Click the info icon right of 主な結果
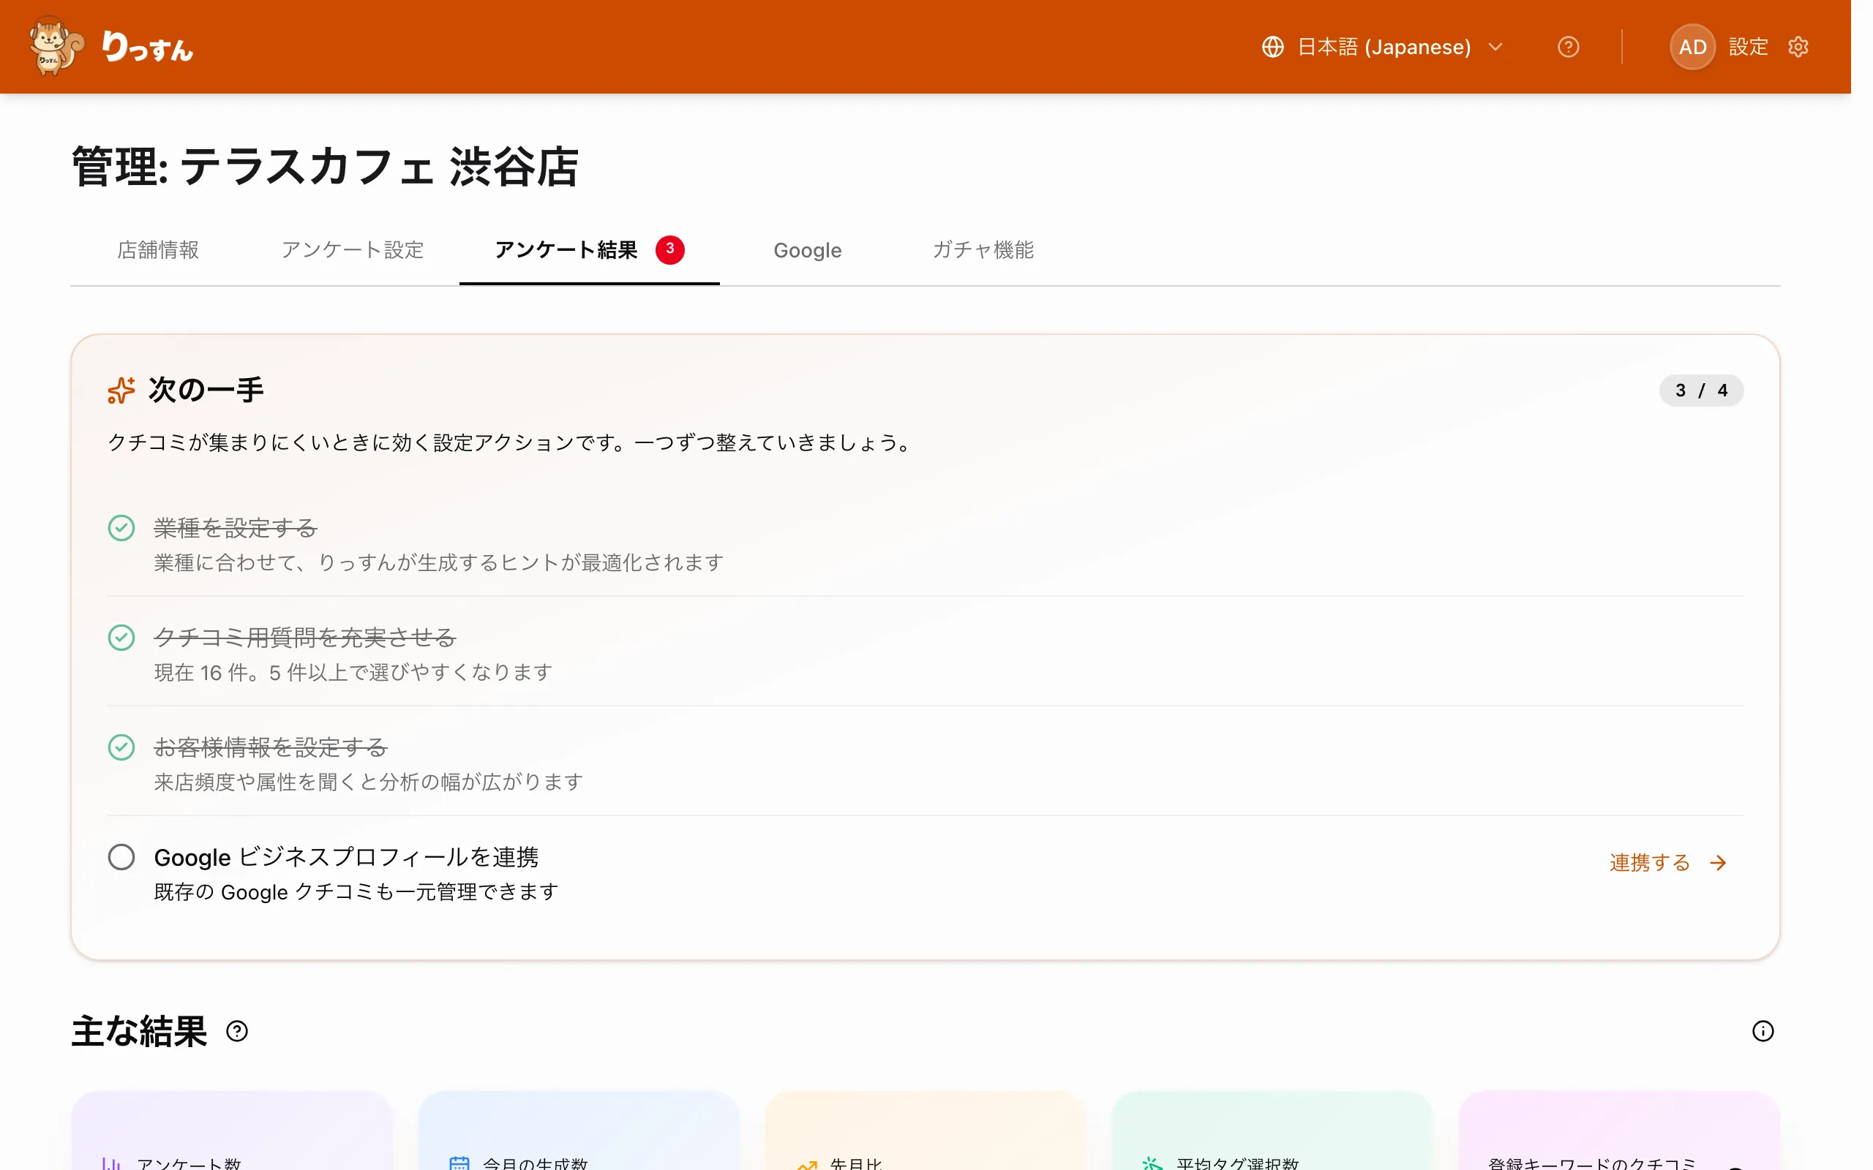Image resolution: width=1873 pixels, height=1170 pixels. point(1763,1031)
